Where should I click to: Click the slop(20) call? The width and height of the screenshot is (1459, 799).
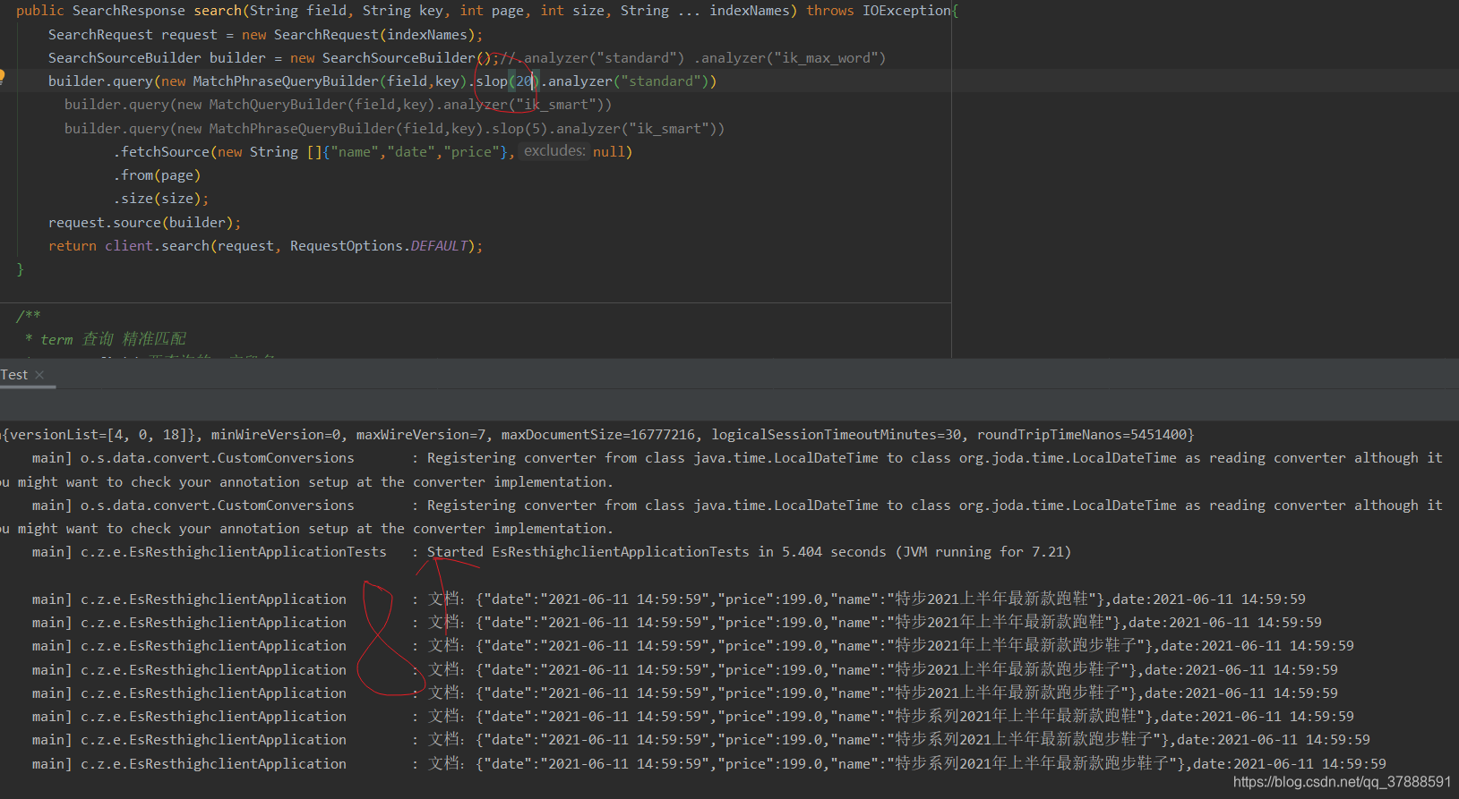pyautogui.click(x=508, y=81)
